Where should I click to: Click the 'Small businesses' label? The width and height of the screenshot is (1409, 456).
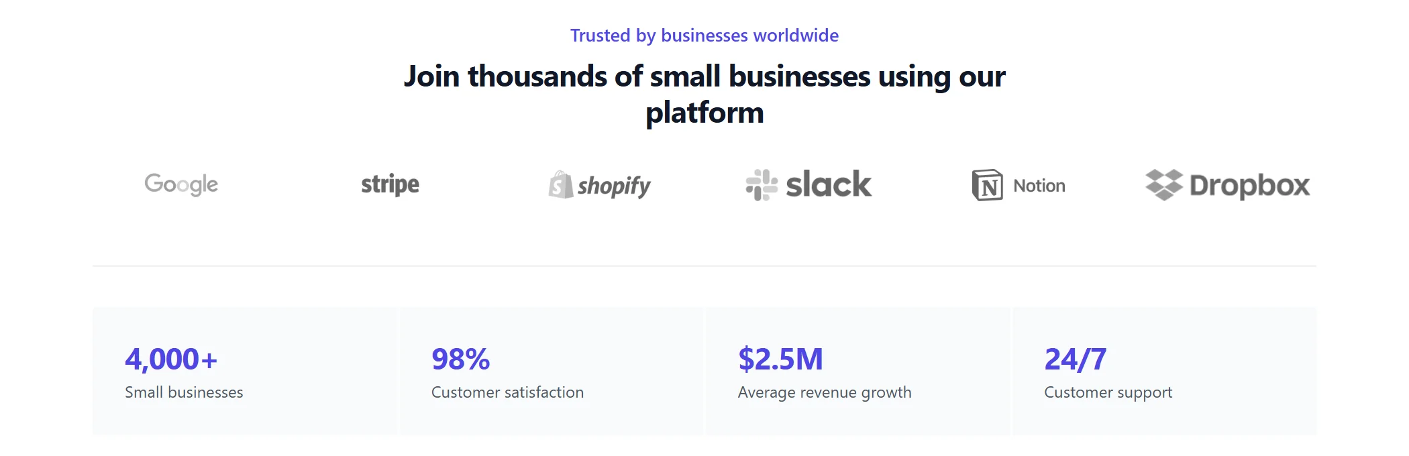(x=184, y=392)
